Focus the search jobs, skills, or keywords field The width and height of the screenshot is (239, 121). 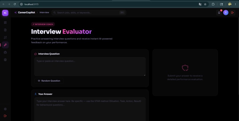[x=89, y=13]
